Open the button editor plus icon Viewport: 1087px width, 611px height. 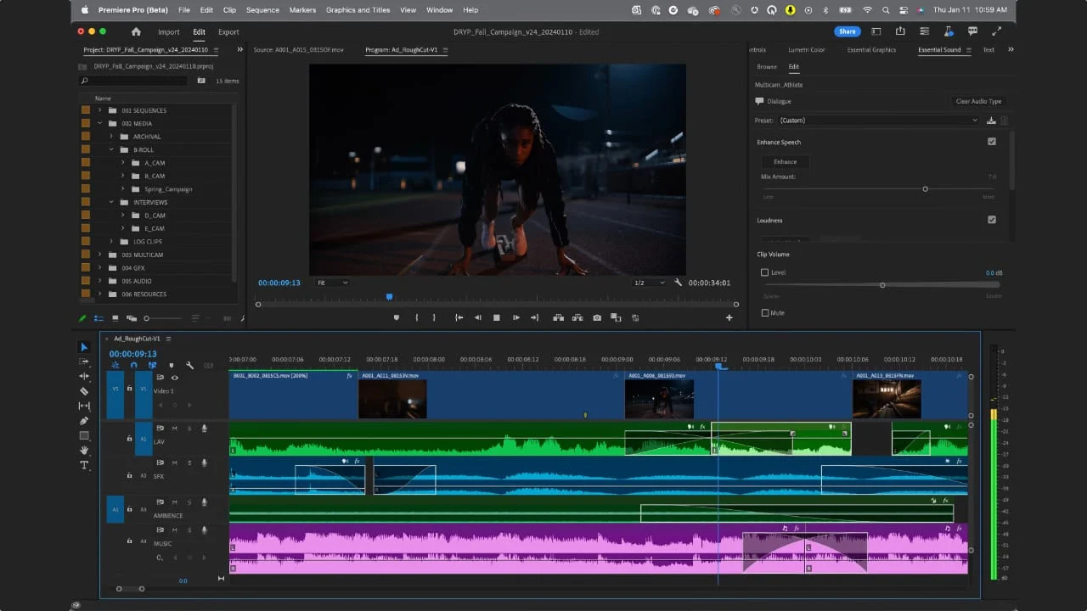[x=729, y=317]
